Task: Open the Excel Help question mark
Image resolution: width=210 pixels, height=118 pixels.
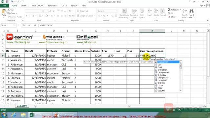Action: (190, 2)
